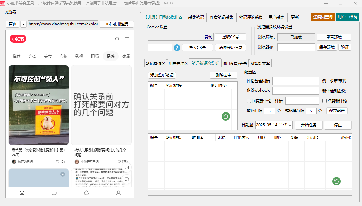
Task: Enable the 点赞新评论 checkbox
Action: pyautogui.click(x=325, y=101)
